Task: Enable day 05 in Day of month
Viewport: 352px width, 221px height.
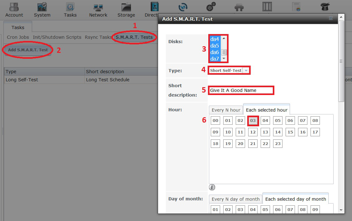Action: [x=265, y=209]
